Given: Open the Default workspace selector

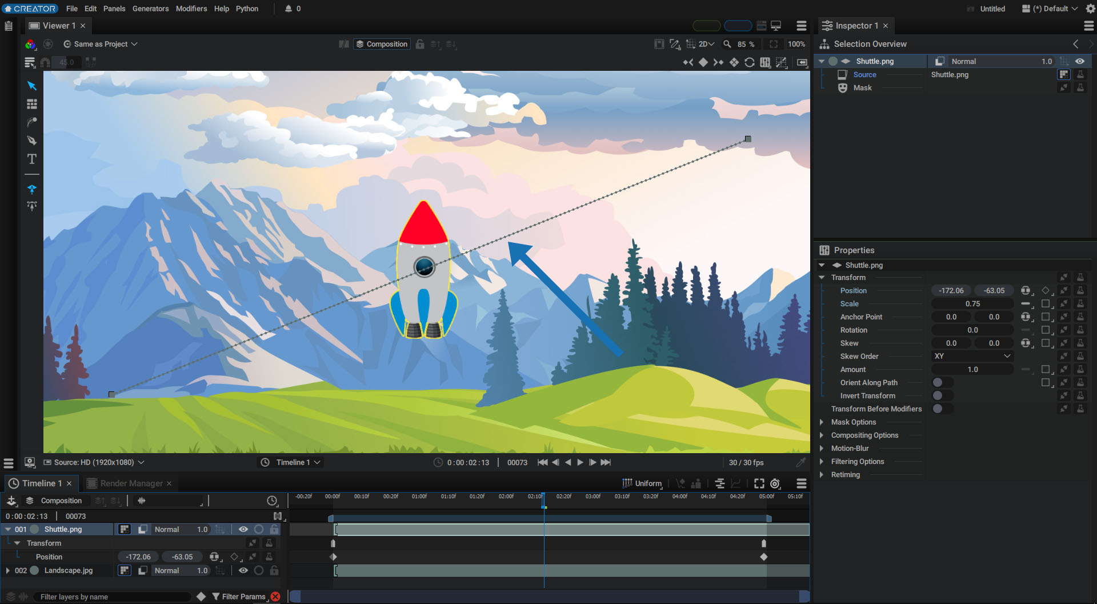Looking at the screenshot, I should pyautogui.click(x=1050, y=9).
